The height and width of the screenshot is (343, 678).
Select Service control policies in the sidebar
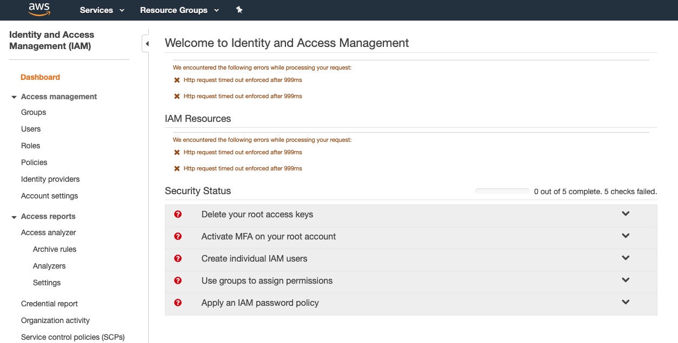pos(72,337)
